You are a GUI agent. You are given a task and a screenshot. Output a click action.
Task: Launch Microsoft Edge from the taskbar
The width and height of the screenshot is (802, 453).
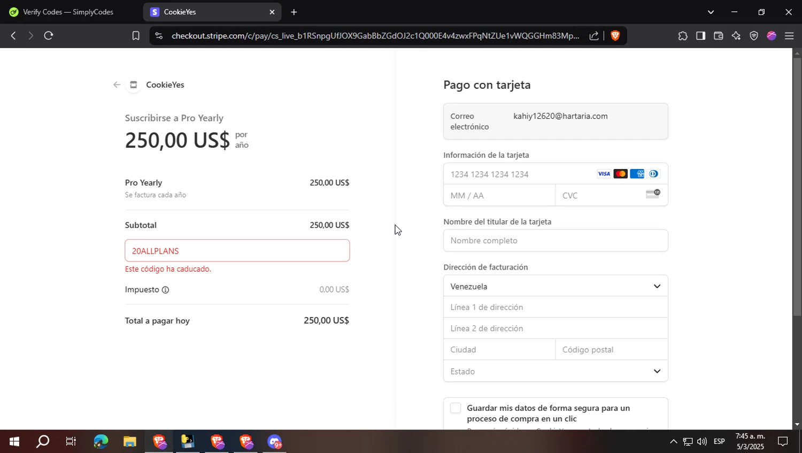tap(101, 442)
